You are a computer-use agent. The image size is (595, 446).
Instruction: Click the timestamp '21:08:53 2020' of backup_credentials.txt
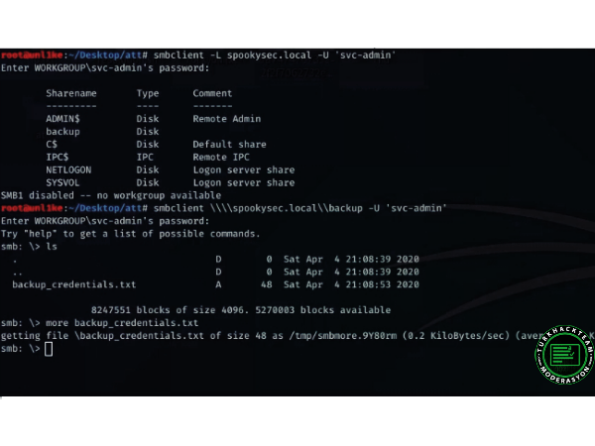click(x=382, y=284)
